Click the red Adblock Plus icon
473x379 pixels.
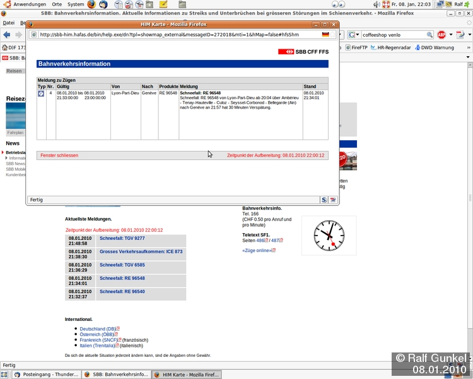point(441,35)
